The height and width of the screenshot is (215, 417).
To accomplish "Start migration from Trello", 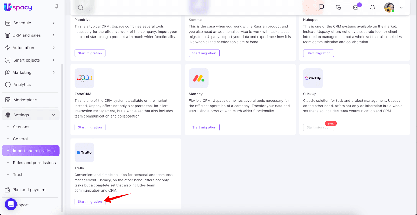I will coord(90,202).
